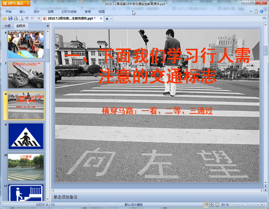The image size is (269, 209).
Task: Select slide 9 pedestrian crossing thumbnail
Action: point(26,136)
